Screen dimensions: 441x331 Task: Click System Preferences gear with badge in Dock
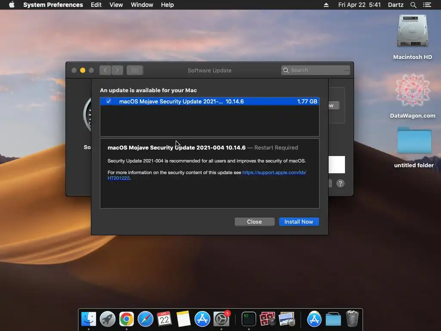click(221, 319)
